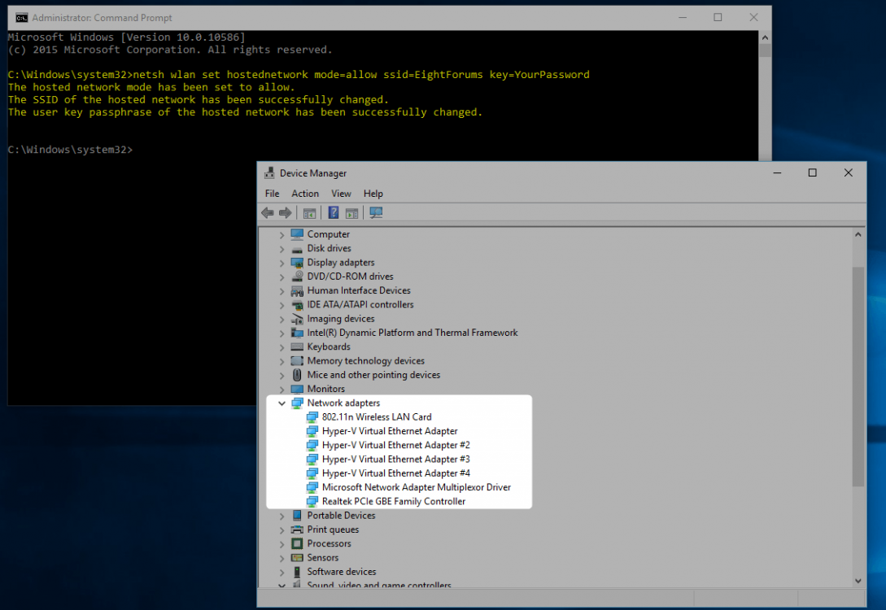Click the Command Prompt scrollbar thumb
The height and width of the screenshot is (610, 886).
pyautogui.click(x=765, y=50)
